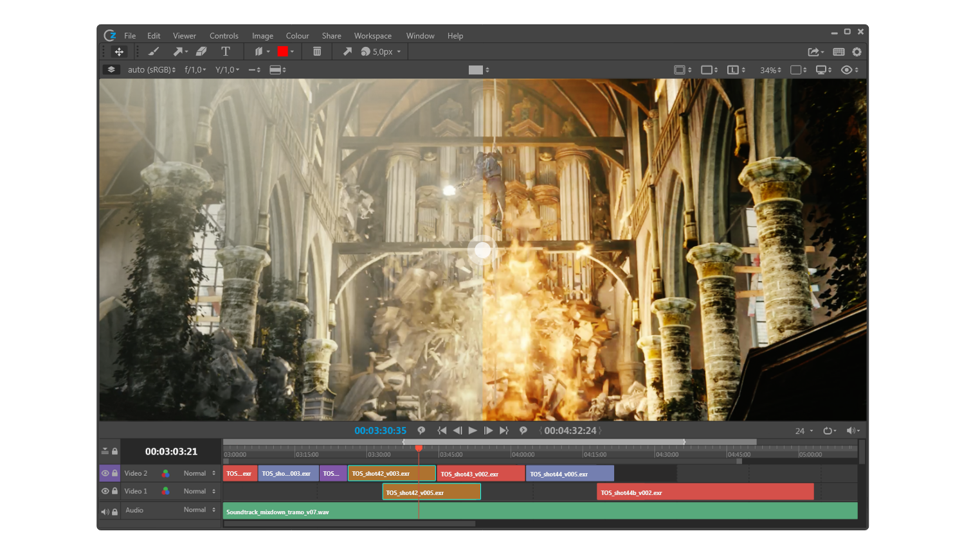Open the File menu
The width and height of the screenshot is (962, 556).
130,36
